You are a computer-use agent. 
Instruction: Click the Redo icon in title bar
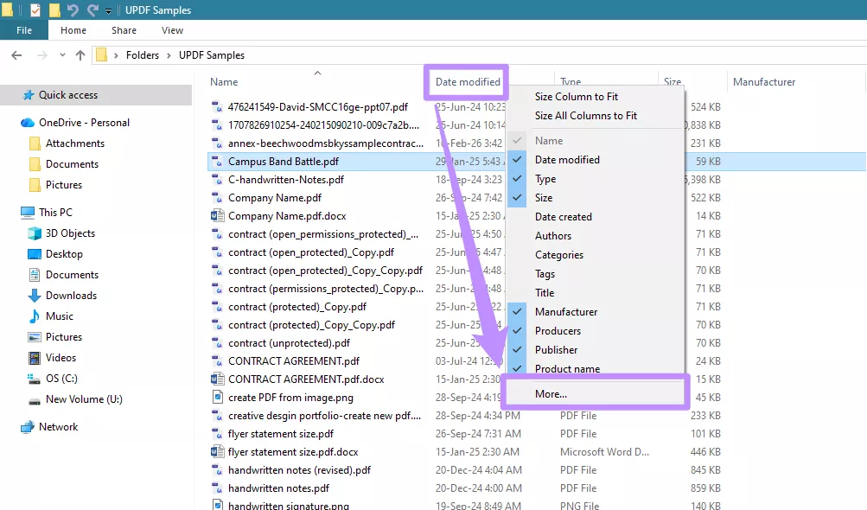pyautogui.click(x=92, y=10)
